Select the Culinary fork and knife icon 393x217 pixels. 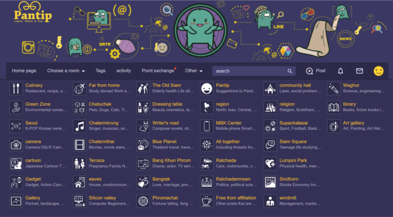(16, 89)
